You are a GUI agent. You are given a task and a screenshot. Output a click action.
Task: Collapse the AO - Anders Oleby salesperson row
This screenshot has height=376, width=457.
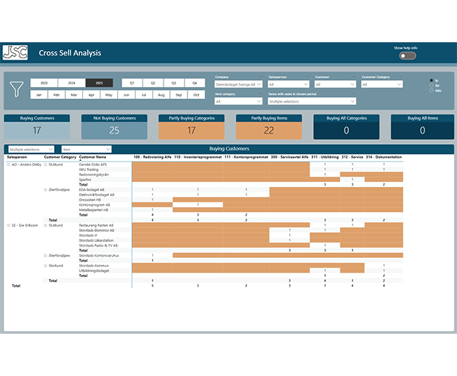[x=8, y=164]
